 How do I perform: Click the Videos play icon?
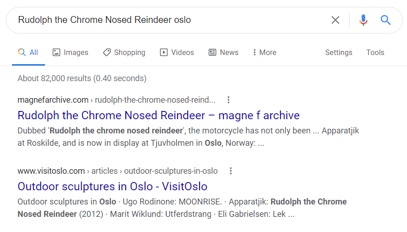164,52
